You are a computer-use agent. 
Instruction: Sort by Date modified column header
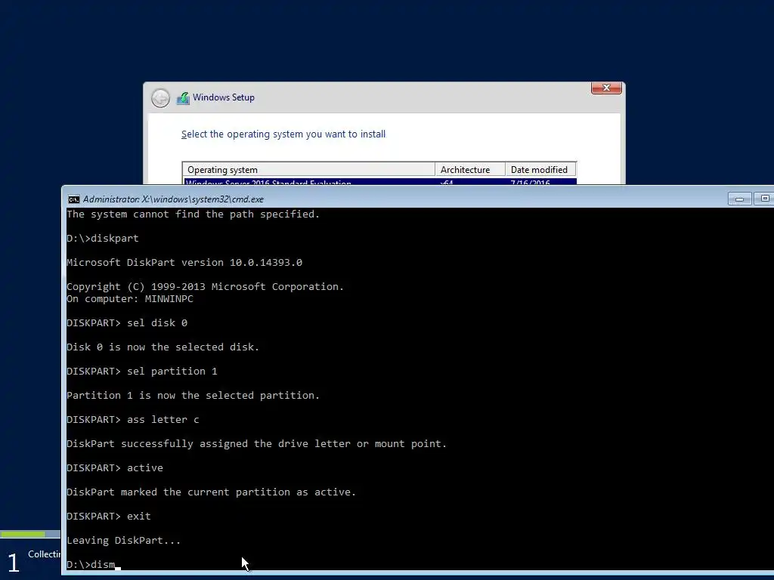(540, 170)
